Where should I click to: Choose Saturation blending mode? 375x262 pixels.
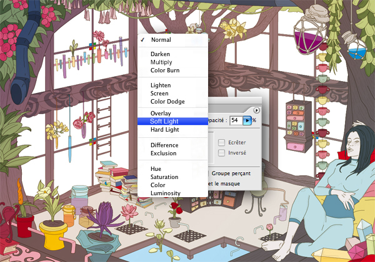click(172, 177)
